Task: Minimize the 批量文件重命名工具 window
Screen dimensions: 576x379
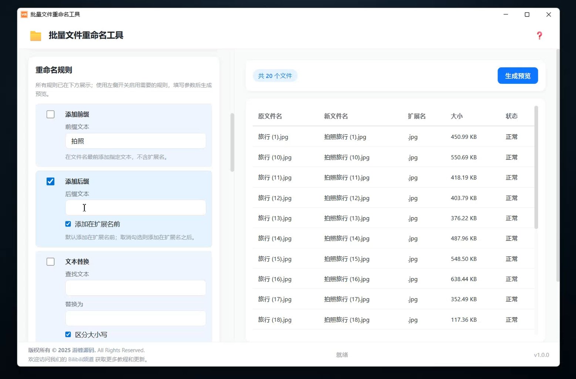Action: click(506, 14)
